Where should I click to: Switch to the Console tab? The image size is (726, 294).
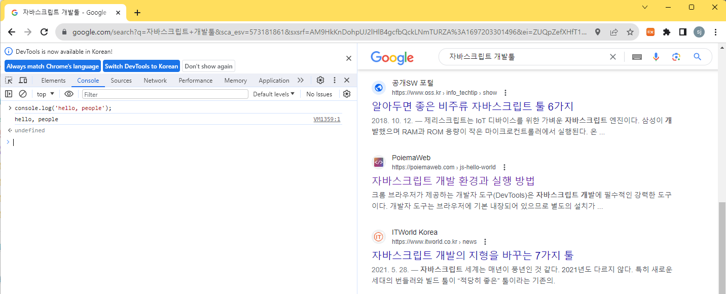click(x=88, y=81)
